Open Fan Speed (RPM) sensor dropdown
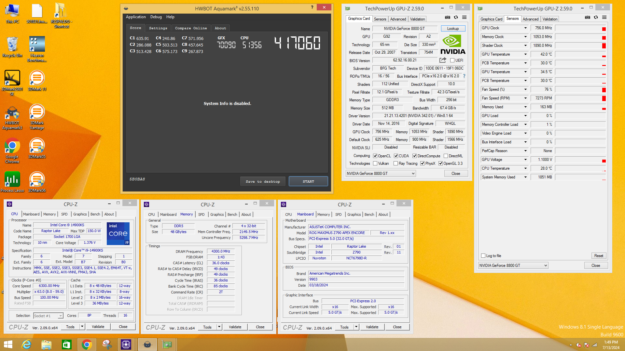 click(x=525, y=98)
